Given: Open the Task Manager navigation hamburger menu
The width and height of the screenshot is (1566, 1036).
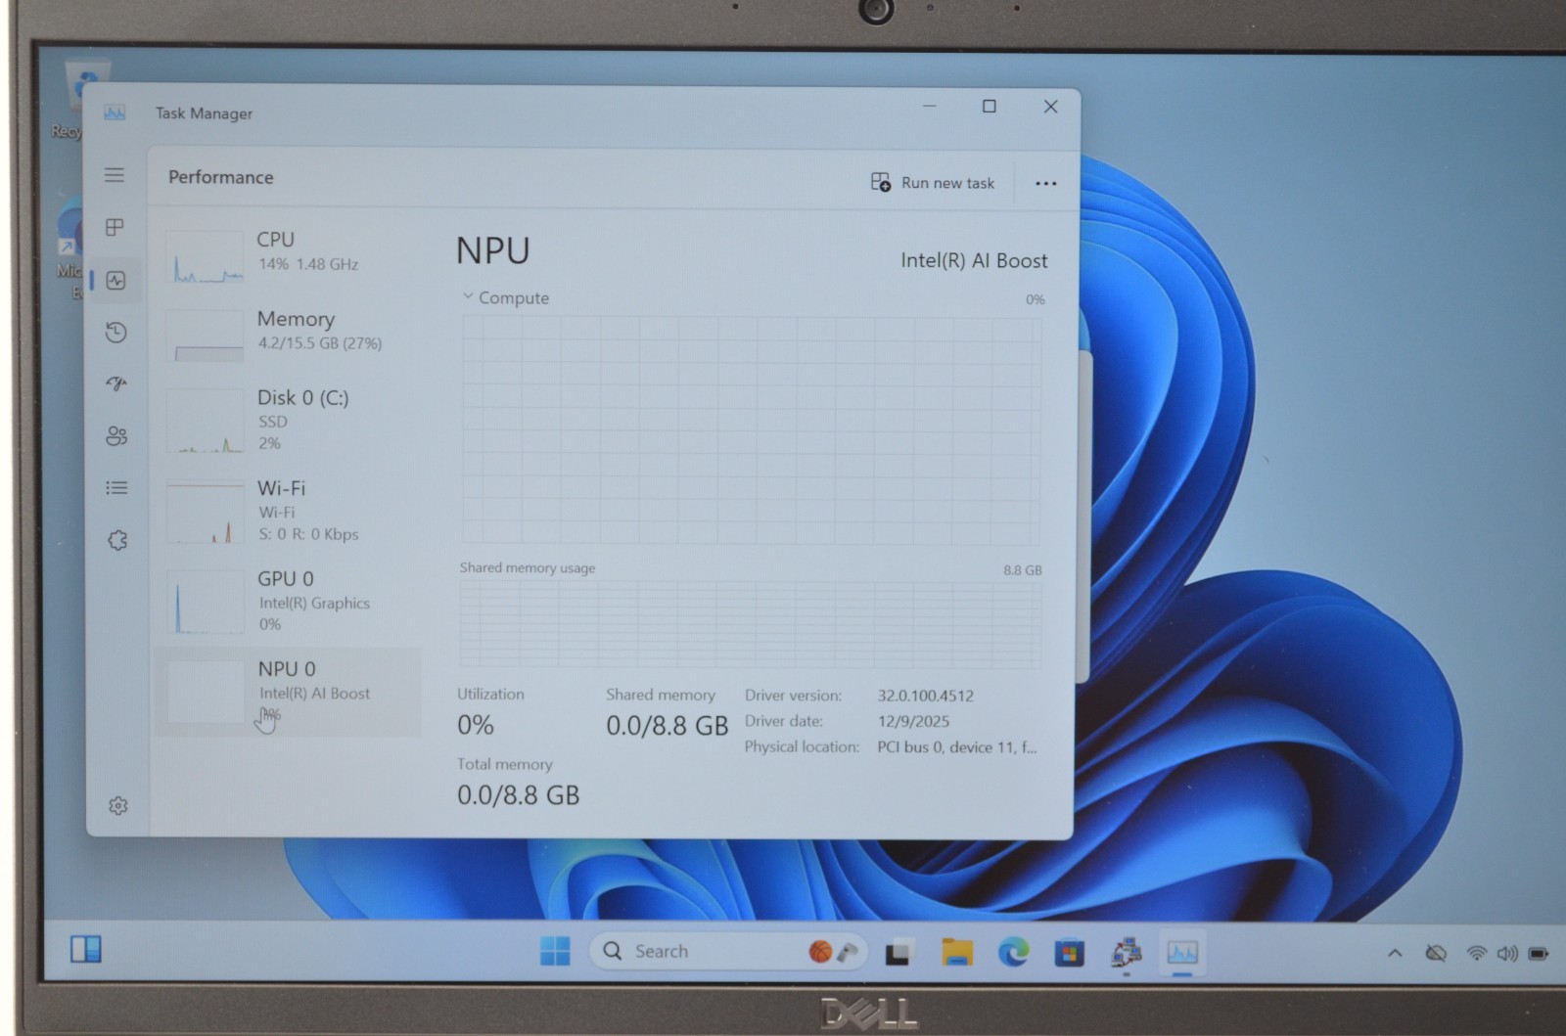Looking at the screenshot, I should coord(115,175).
